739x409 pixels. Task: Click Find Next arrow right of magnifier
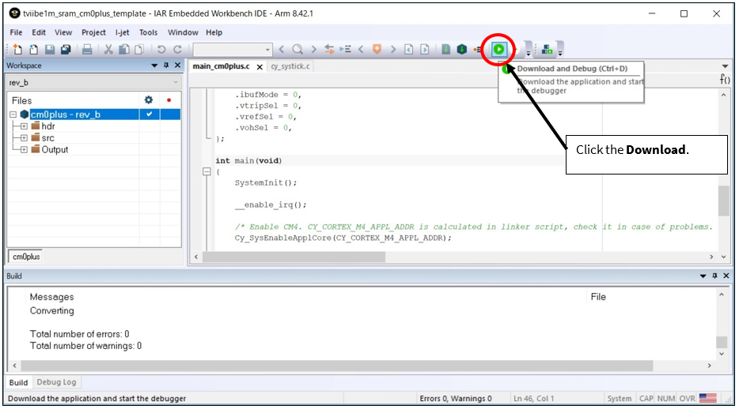click(x=313, y=50)
